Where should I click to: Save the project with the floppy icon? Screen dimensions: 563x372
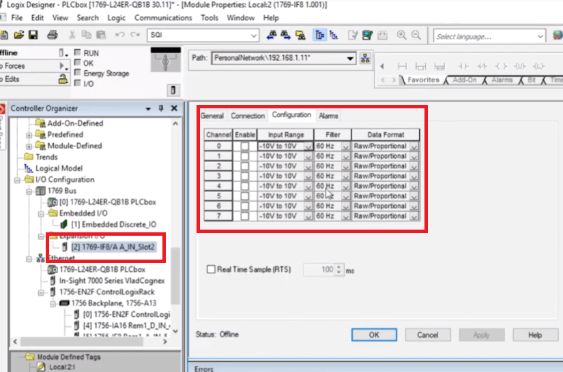tap(33, 35)
